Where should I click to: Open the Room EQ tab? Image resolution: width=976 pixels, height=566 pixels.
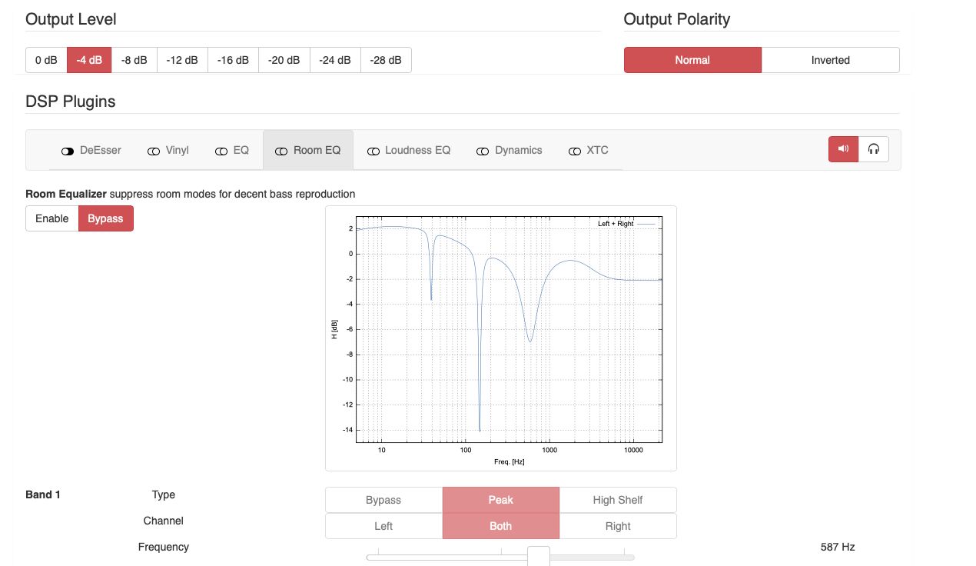[308, 150]
